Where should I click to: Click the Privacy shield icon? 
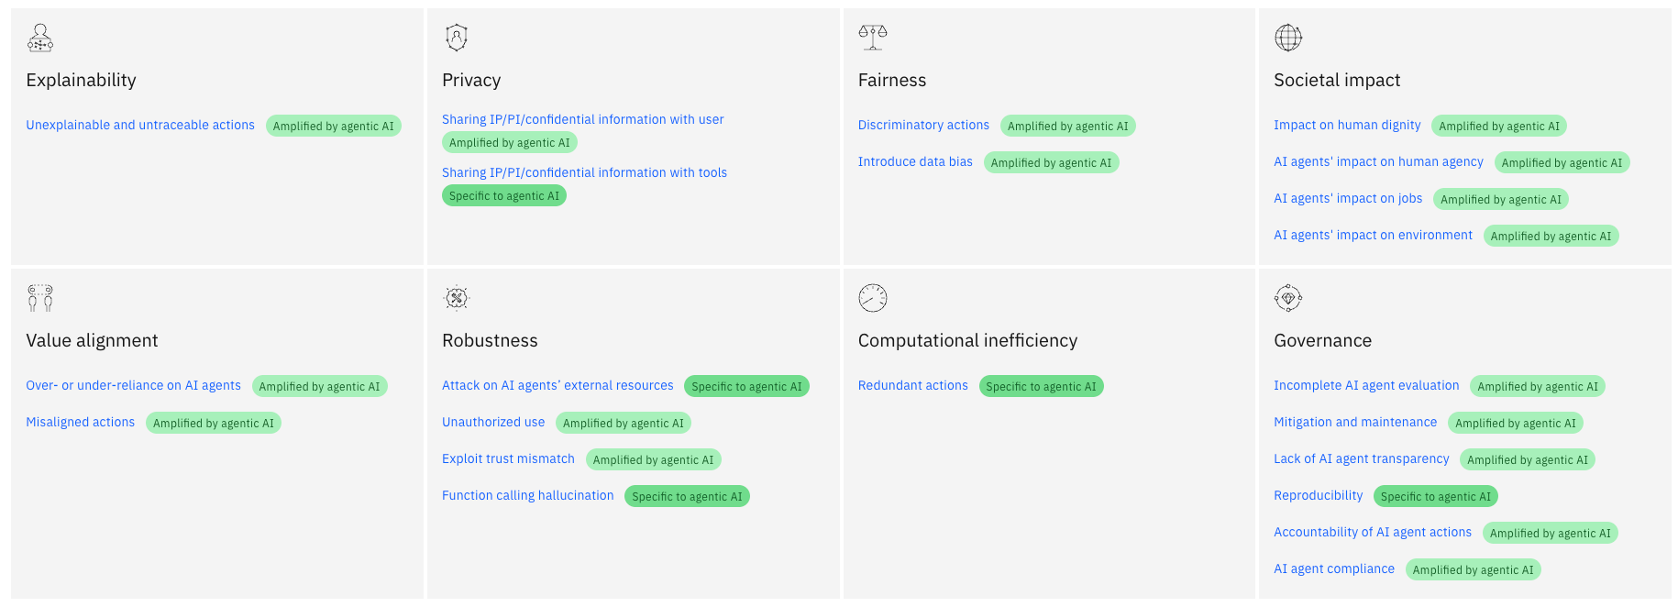(456, 38)
